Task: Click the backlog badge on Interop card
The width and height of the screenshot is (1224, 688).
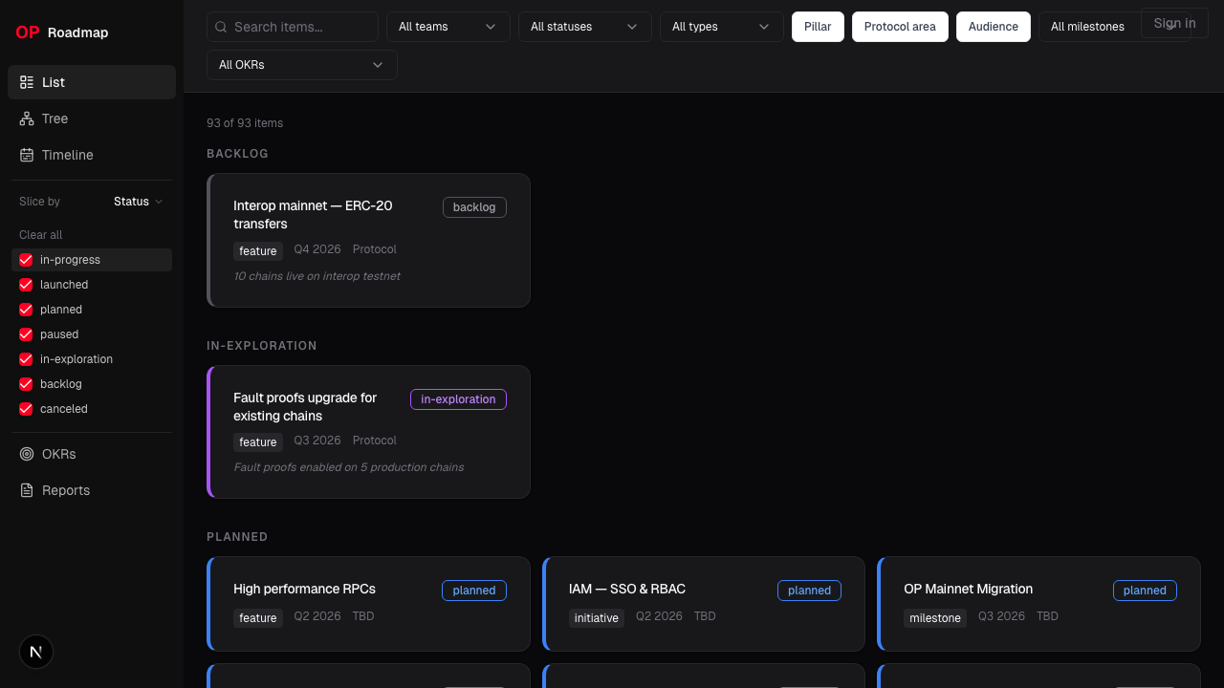Action: coord(474,207)
